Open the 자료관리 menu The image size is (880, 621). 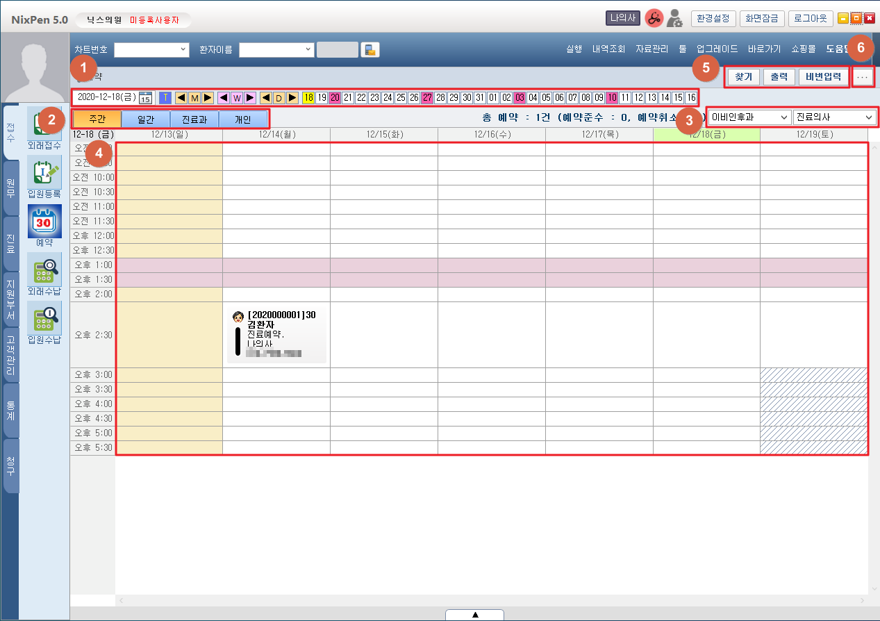651,49
